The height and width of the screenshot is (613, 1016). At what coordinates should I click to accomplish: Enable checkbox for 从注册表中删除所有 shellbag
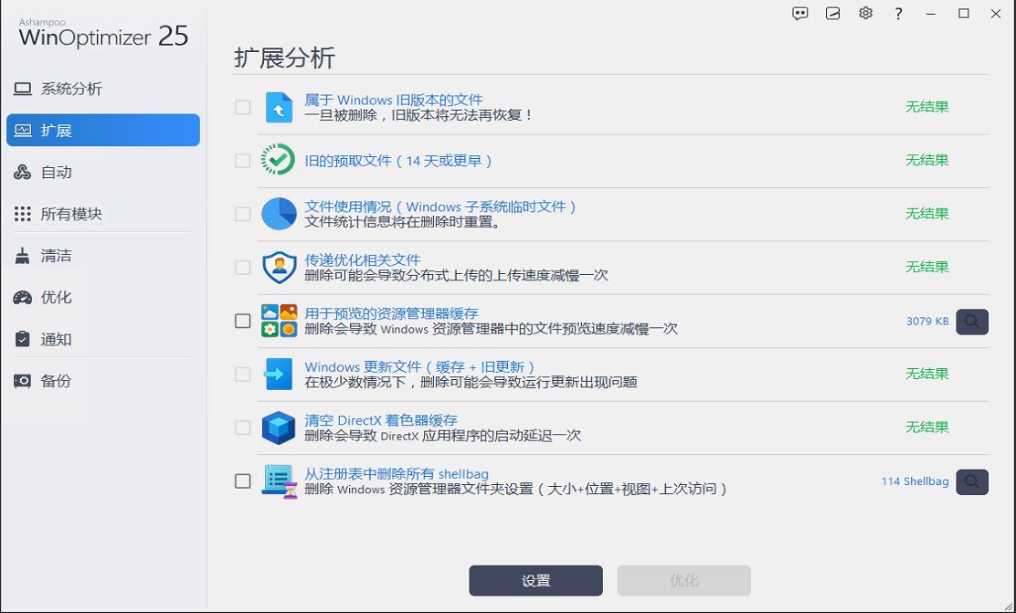click(x=242, y=481)
